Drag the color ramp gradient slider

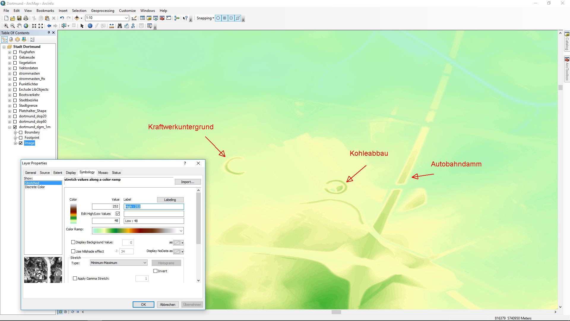pos(137,230)
